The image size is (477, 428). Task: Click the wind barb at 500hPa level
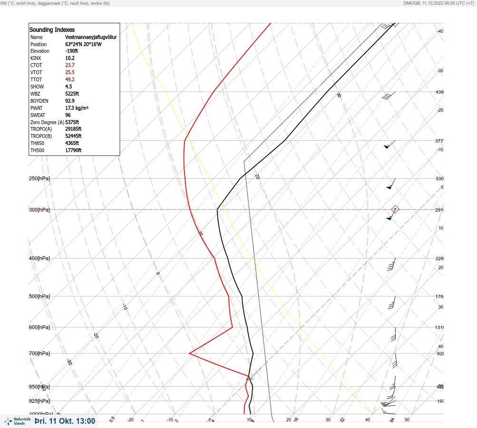coord(392,302)
